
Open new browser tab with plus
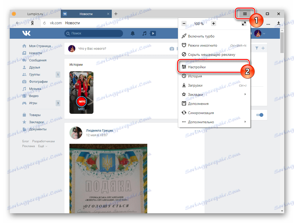point(116,14)
